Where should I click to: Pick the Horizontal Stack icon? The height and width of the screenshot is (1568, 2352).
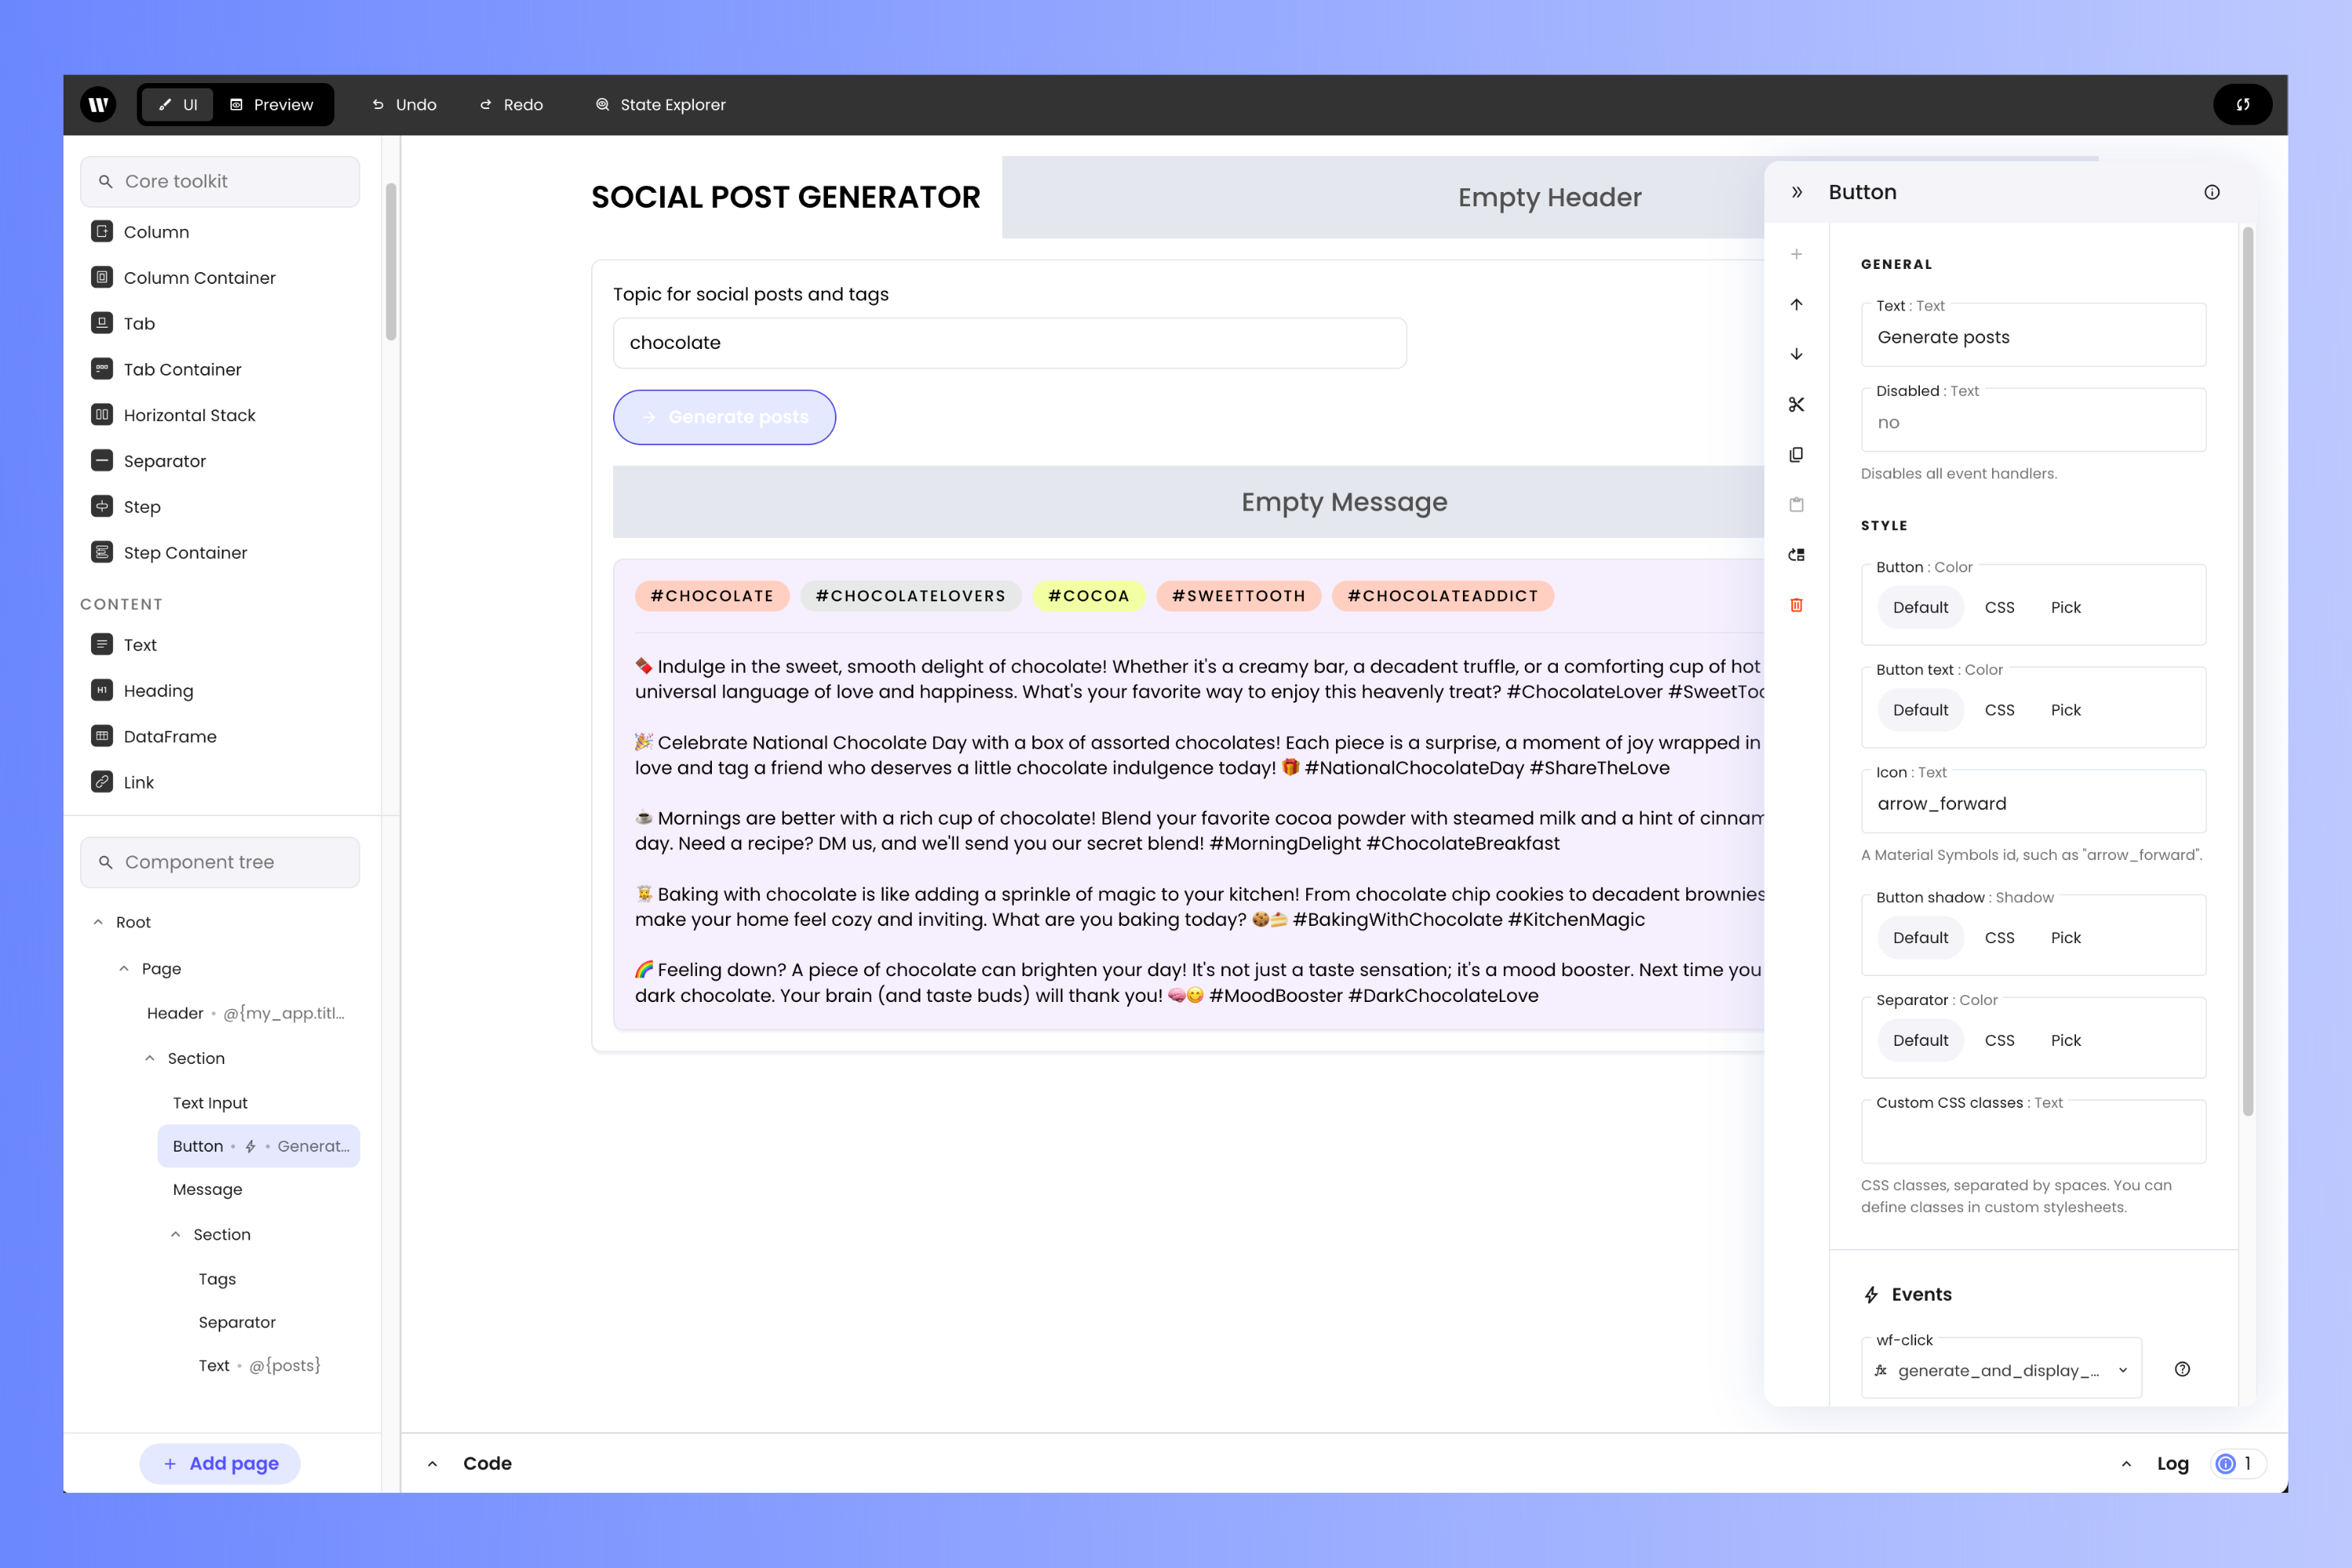click(102, 414)
